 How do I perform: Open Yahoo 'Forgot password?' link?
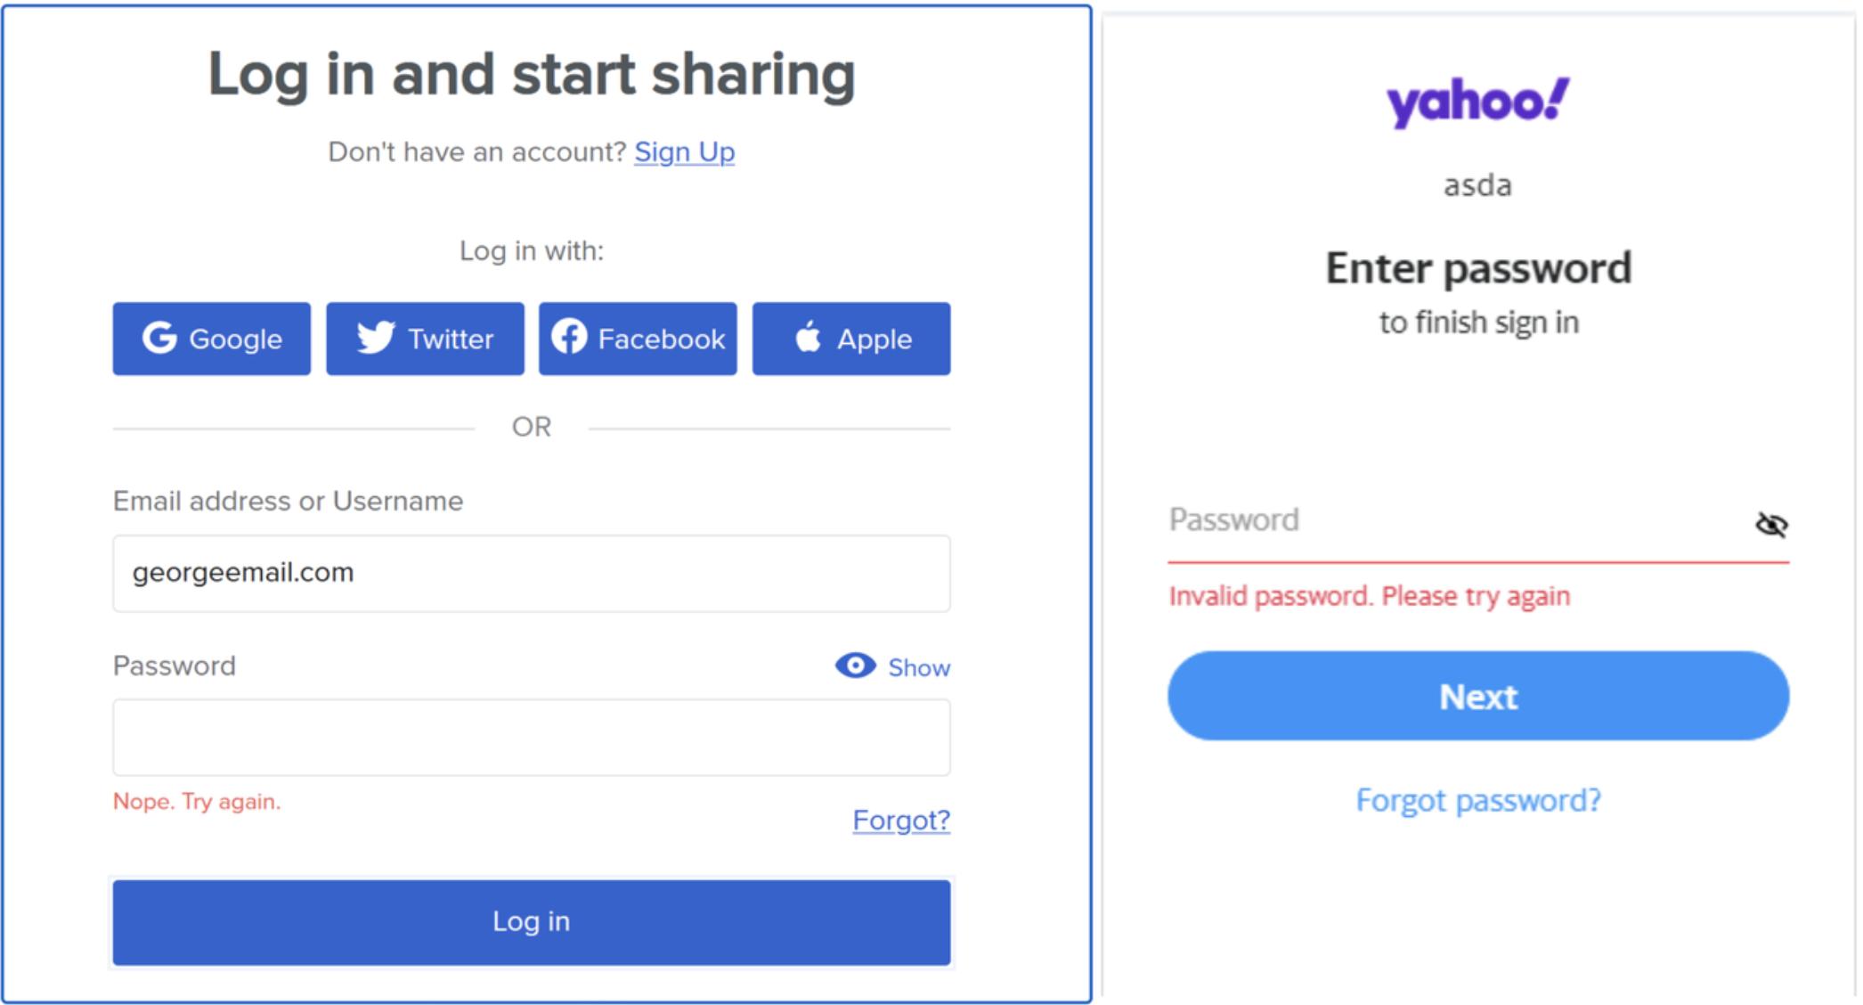[1477, 800]
